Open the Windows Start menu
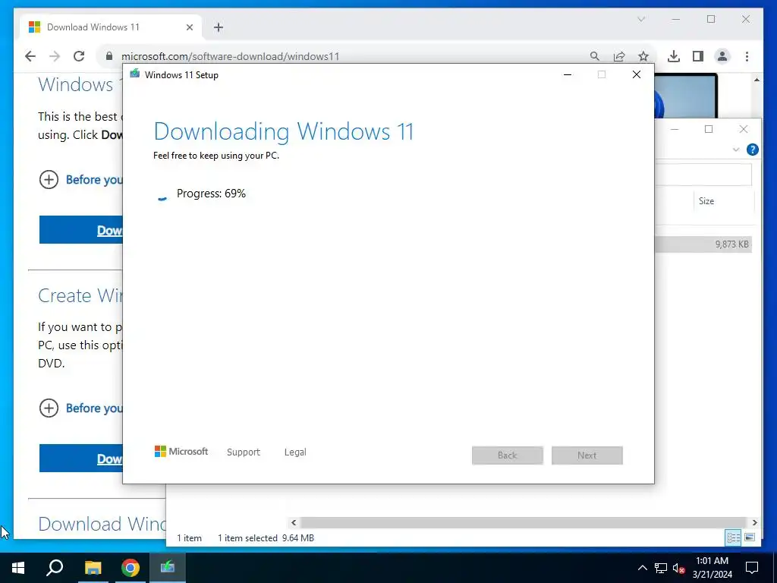Image resolution: width=777 pixels, height=583 pixels. coord(18,568)
